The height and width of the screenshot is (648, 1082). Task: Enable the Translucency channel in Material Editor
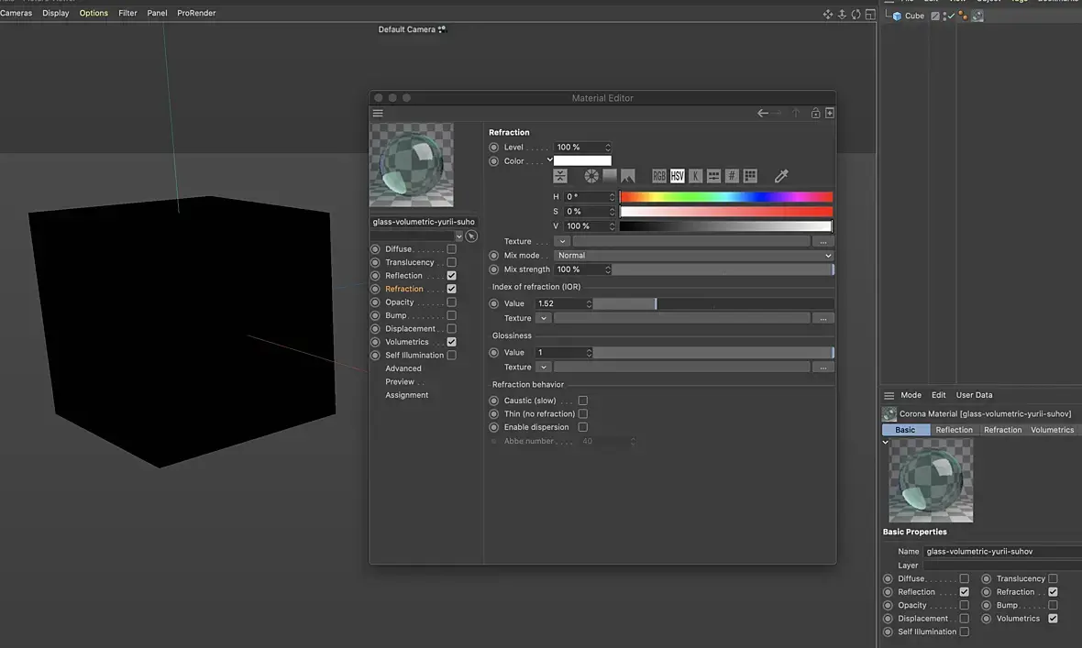point(451,262)
